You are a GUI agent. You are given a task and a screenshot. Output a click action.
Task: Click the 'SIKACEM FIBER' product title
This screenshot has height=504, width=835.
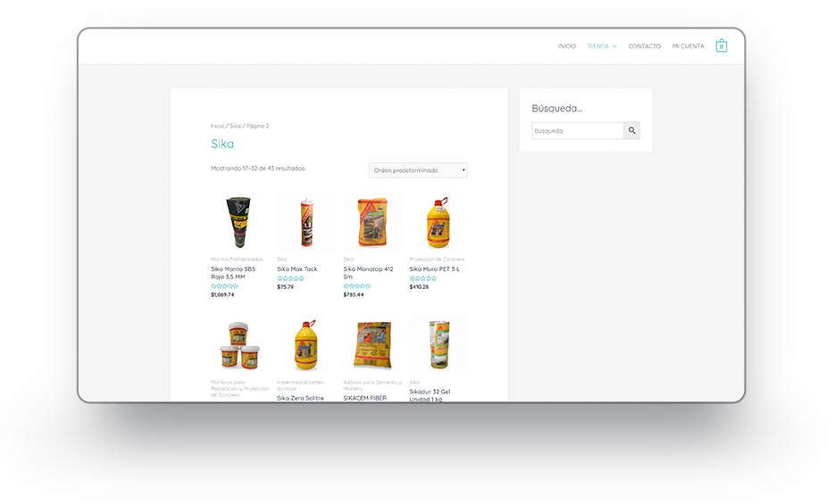pyautogui.click(x=364, y=398)
